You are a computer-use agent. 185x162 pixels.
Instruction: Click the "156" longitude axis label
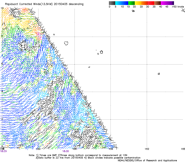(74, 149)
